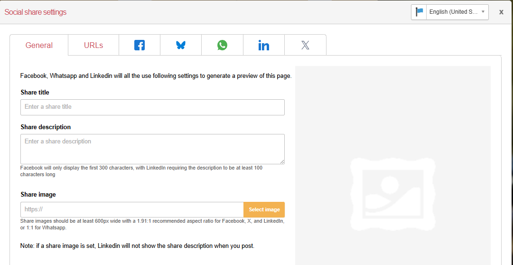Switch to the WhatsApp settings tab

tap(222, 45)
